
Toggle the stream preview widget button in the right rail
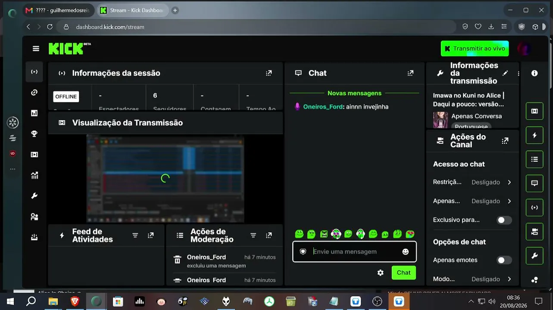click(x=534, y=111)
